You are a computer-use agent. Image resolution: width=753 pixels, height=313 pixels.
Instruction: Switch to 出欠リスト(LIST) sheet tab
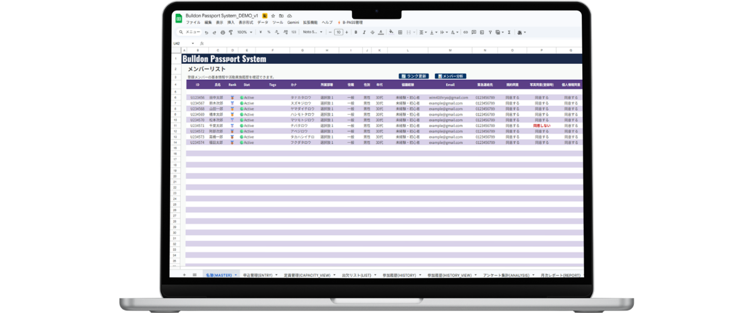(356, 275)
